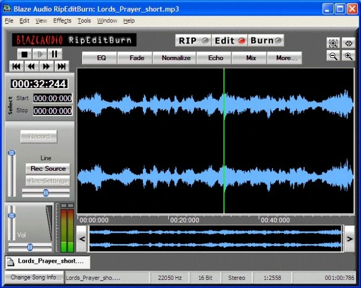Apply the Fade effect

click(135, 58)
